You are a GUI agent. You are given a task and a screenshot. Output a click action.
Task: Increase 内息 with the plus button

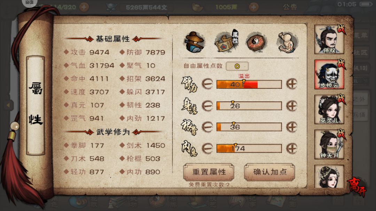click(x=292, y=149)
